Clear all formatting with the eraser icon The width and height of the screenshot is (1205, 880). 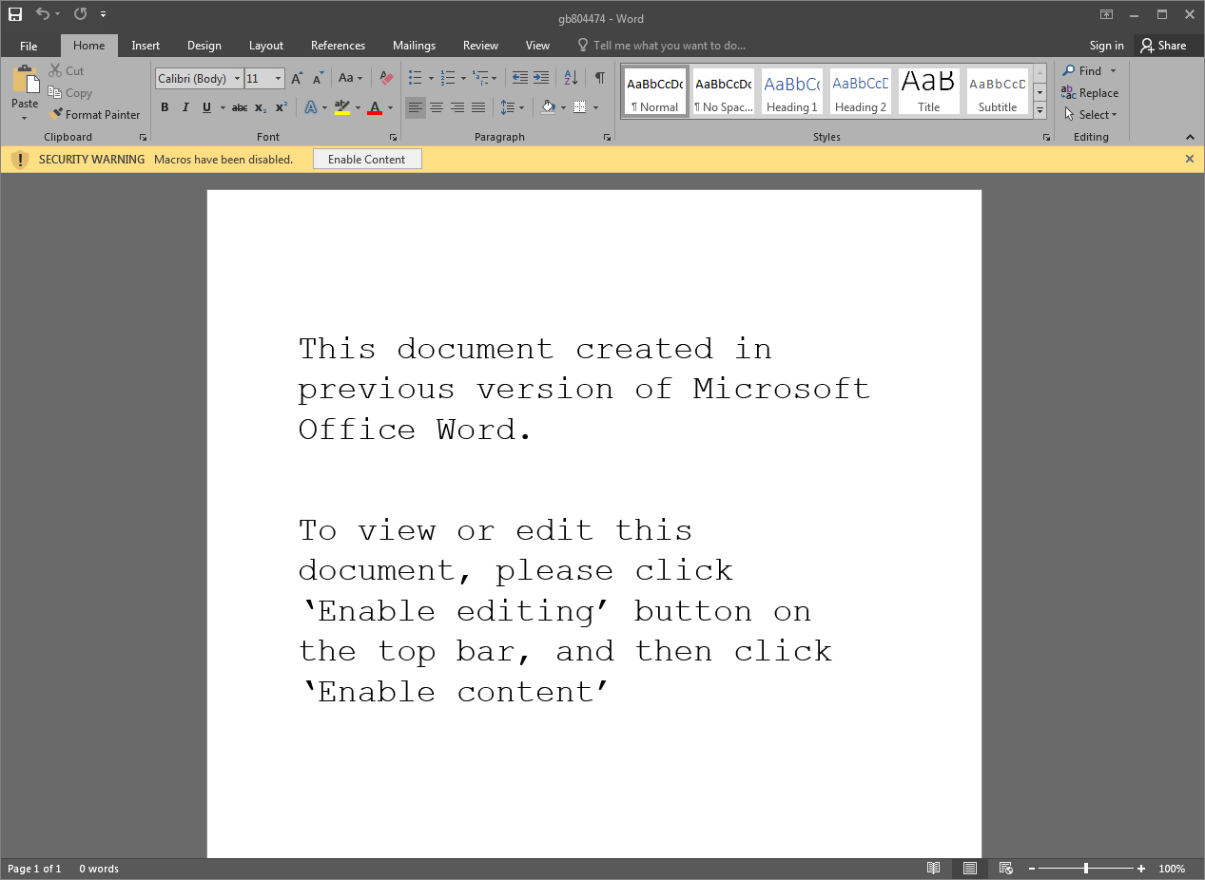(x=386, y=79)
